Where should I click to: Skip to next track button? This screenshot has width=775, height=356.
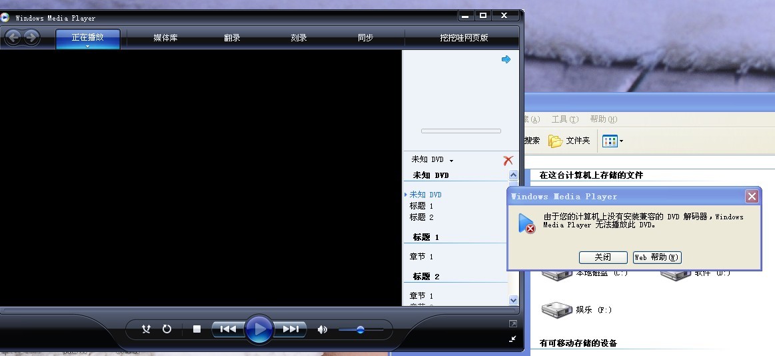pyautogui.click(x=291, y=329)
